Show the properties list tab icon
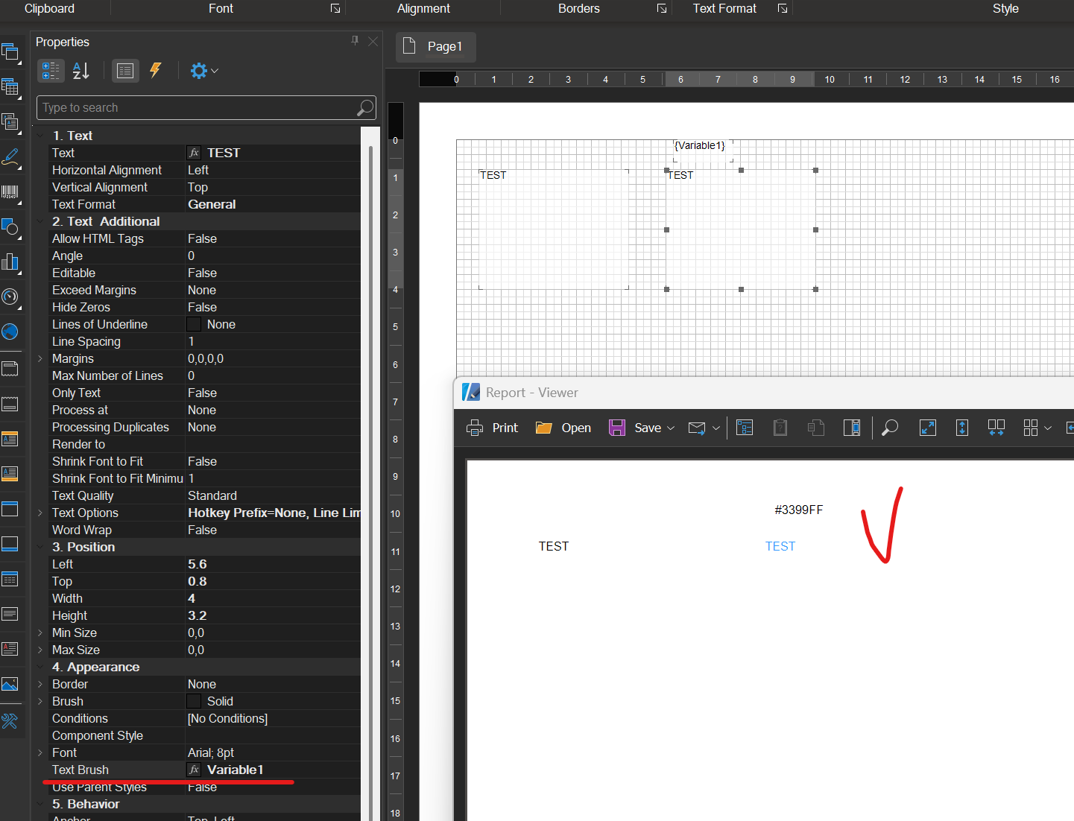1074x821 pixels. [x=125, y=71]
